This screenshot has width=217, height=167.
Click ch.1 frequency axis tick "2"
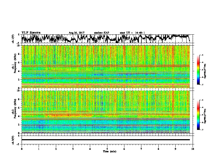click(19, 80)
